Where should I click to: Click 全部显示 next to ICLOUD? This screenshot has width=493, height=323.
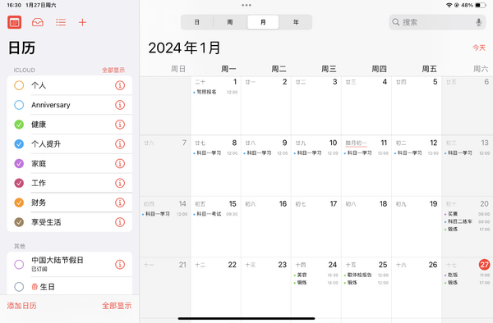tap(113, 70)
